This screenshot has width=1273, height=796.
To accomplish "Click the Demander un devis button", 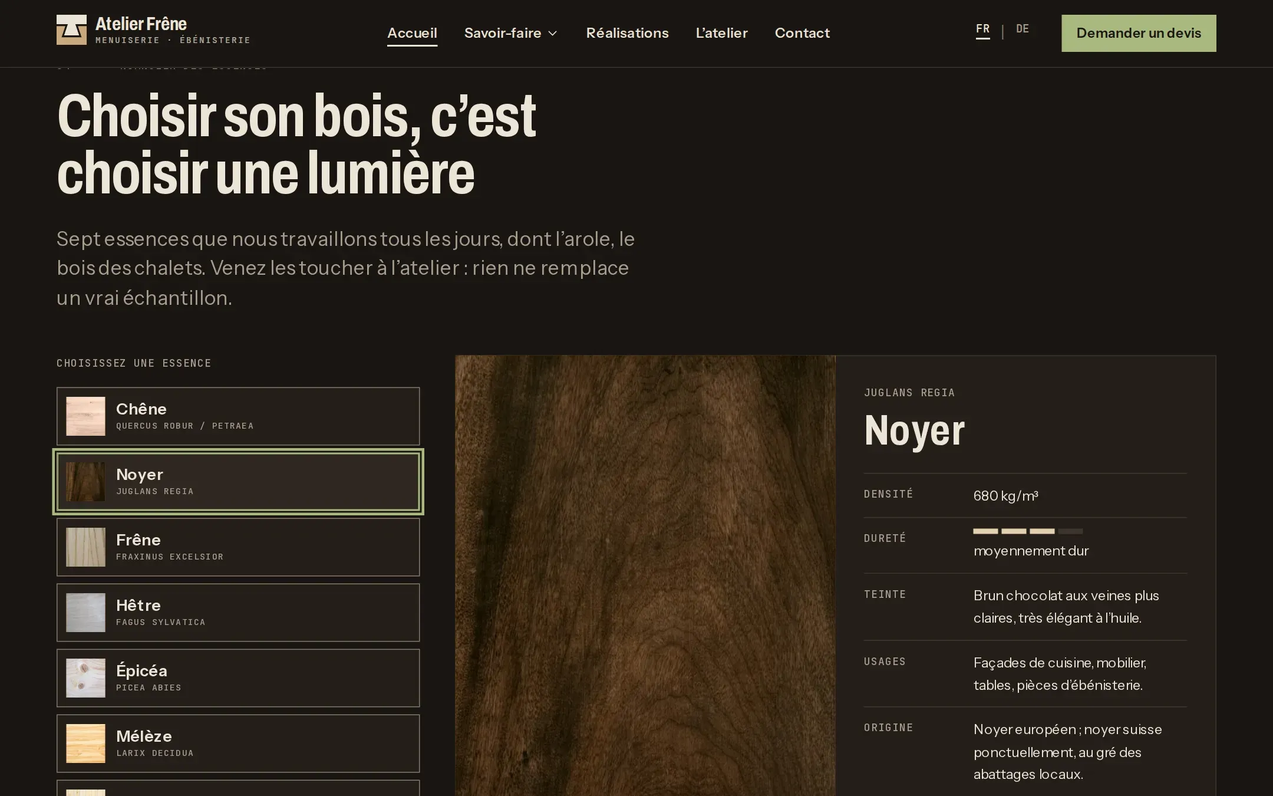I will (1139, 33).
